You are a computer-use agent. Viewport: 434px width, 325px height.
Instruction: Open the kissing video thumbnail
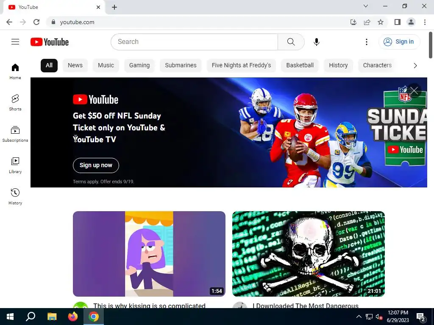[149, 254]
